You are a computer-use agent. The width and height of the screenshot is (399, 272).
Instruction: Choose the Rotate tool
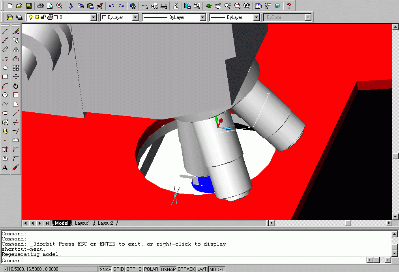click(16, 86)
